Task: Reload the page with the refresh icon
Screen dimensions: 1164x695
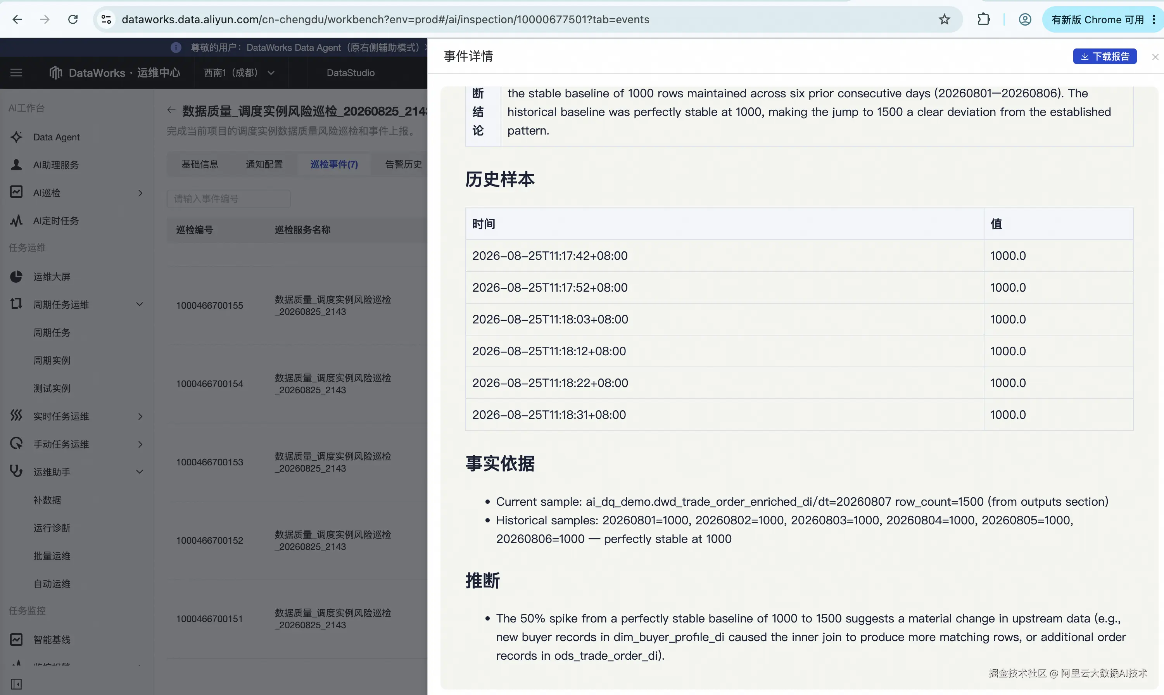Action: (73, 19)
